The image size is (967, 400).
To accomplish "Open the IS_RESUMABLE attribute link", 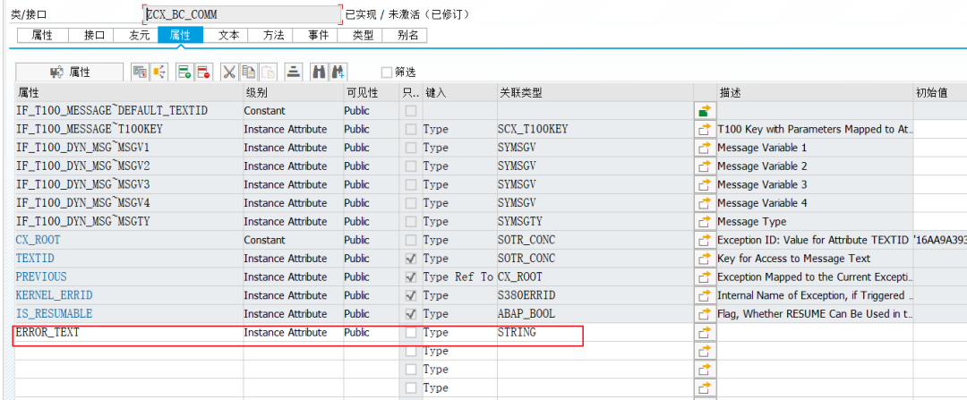I will pos(55,314).
